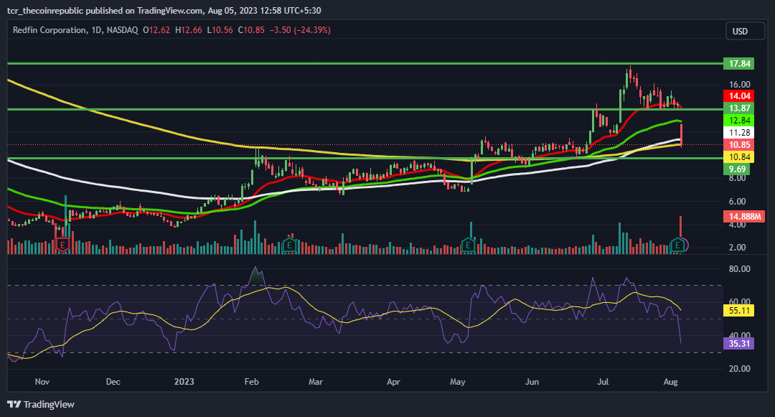The image size is (775, 417).
Task: Click the Feb date axis label
Action: (x=252, y=382)
